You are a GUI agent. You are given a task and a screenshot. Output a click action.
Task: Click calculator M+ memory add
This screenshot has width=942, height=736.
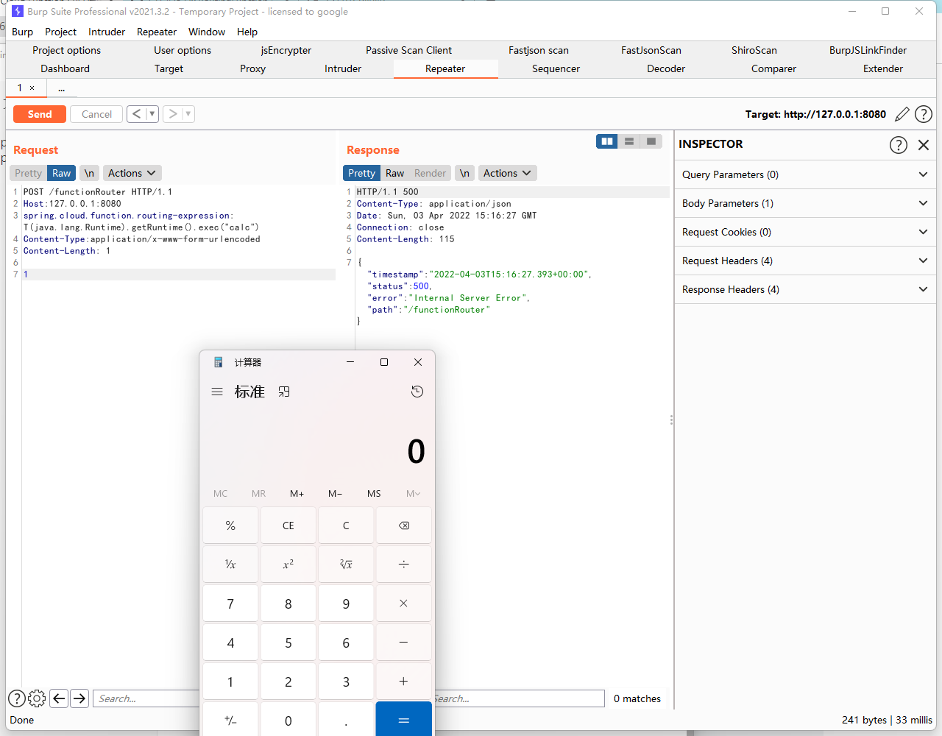(x=297, y=493)
